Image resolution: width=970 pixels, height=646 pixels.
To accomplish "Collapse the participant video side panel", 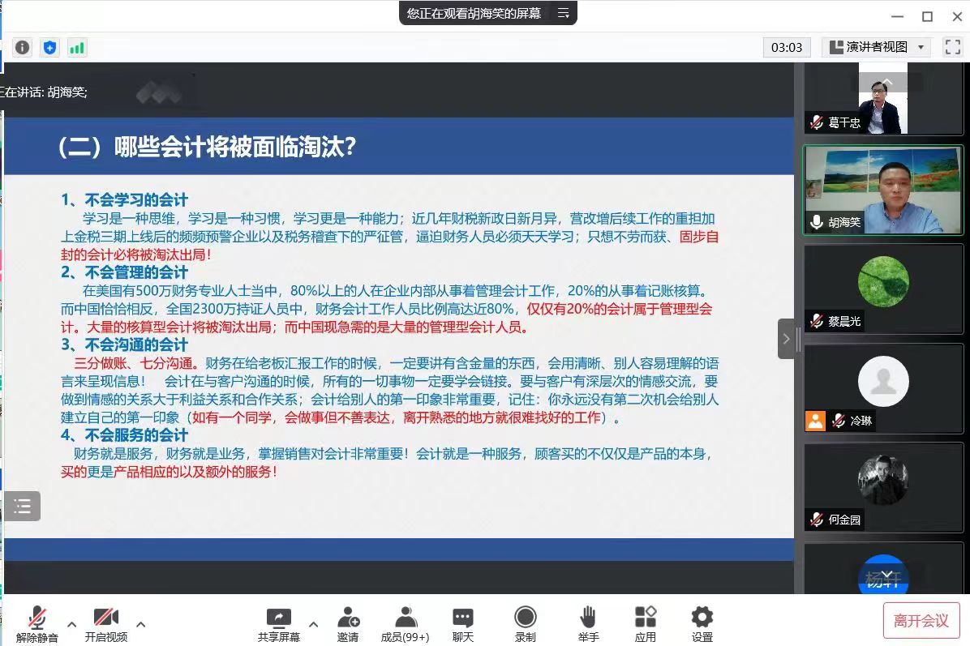I will point(786,339).
